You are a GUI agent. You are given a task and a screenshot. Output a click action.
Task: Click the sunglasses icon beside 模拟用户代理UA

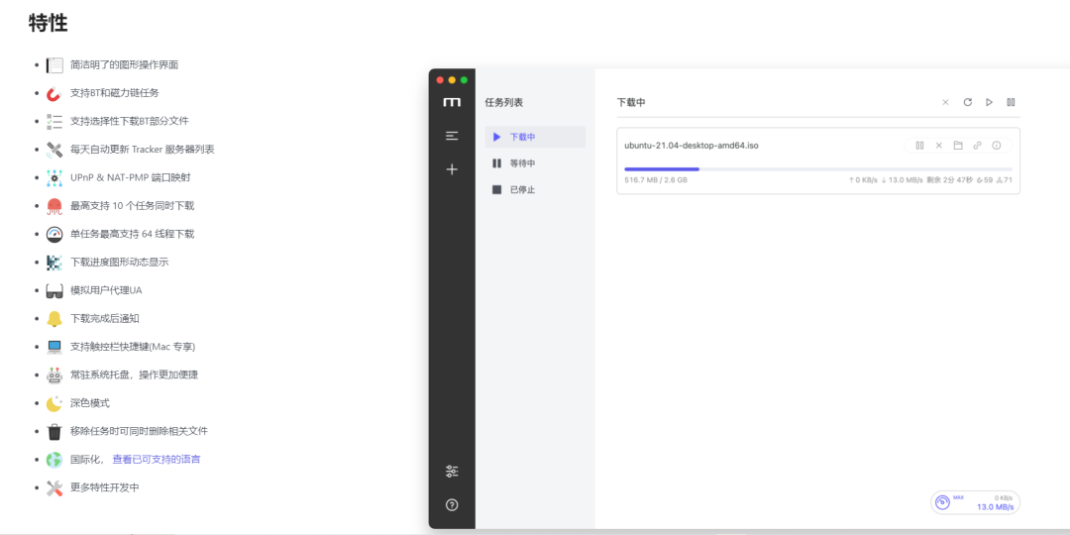(54, 290)
